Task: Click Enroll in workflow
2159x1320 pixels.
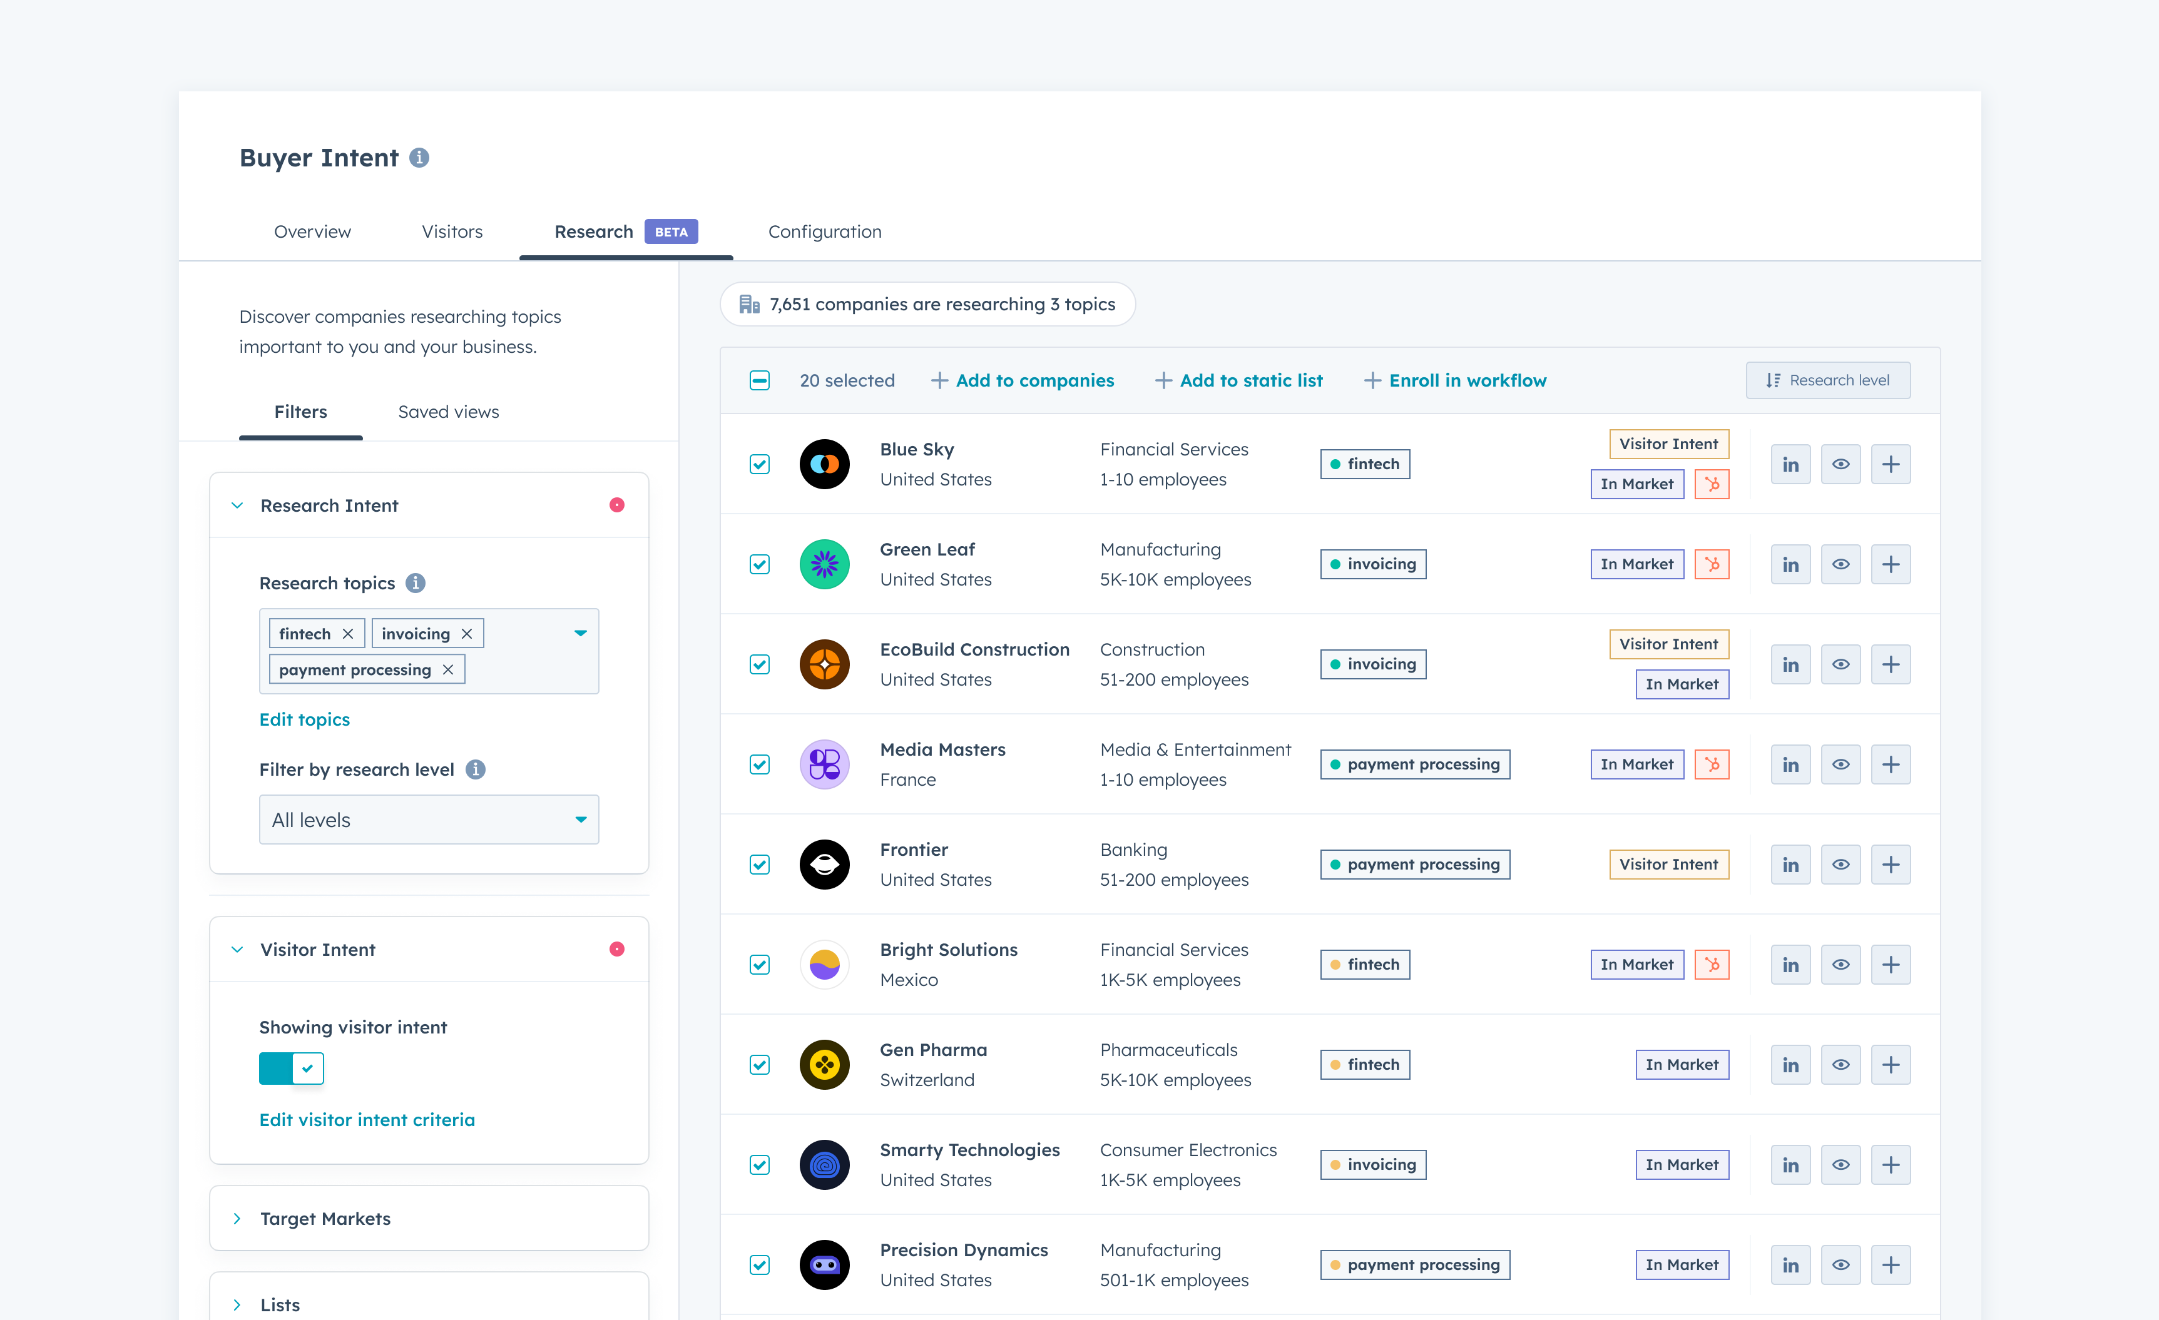Action: pyautogui.click(x=1456, y=380)
